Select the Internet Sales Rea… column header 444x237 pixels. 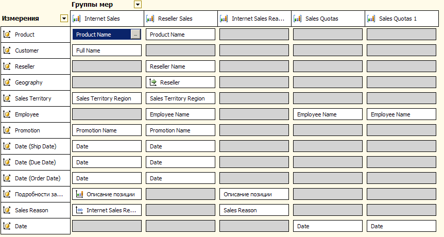tap(254, 19)
